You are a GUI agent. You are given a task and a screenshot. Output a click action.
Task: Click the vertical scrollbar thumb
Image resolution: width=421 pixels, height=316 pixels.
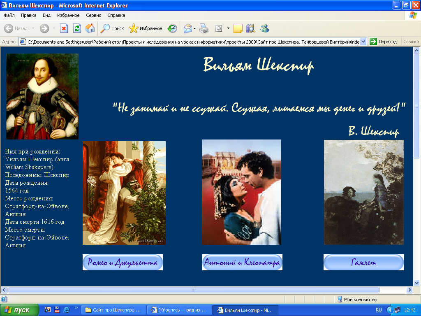coord(417,106)
